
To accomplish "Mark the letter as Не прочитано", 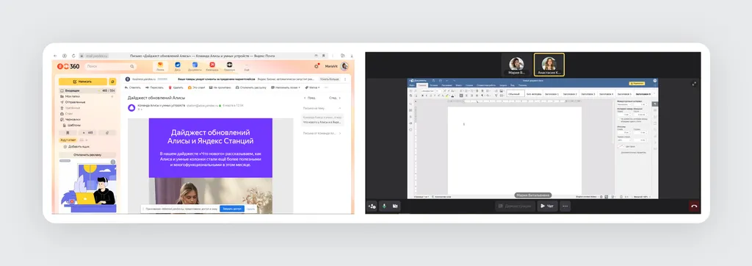I will [220, 88].
